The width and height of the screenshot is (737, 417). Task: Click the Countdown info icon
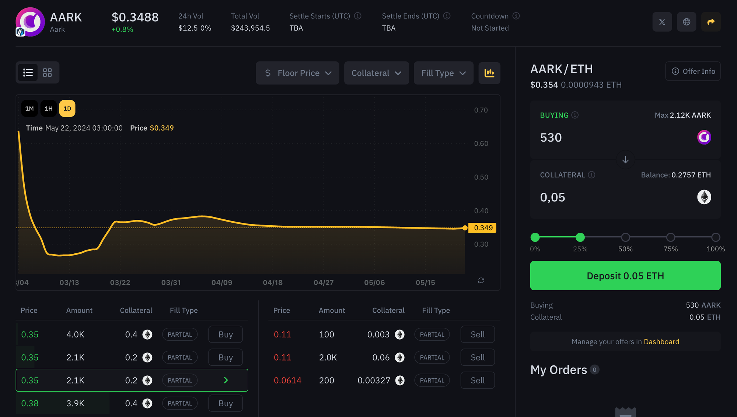point(516,16)
